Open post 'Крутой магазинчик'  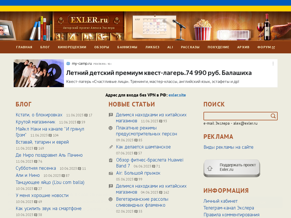(36, 122)
